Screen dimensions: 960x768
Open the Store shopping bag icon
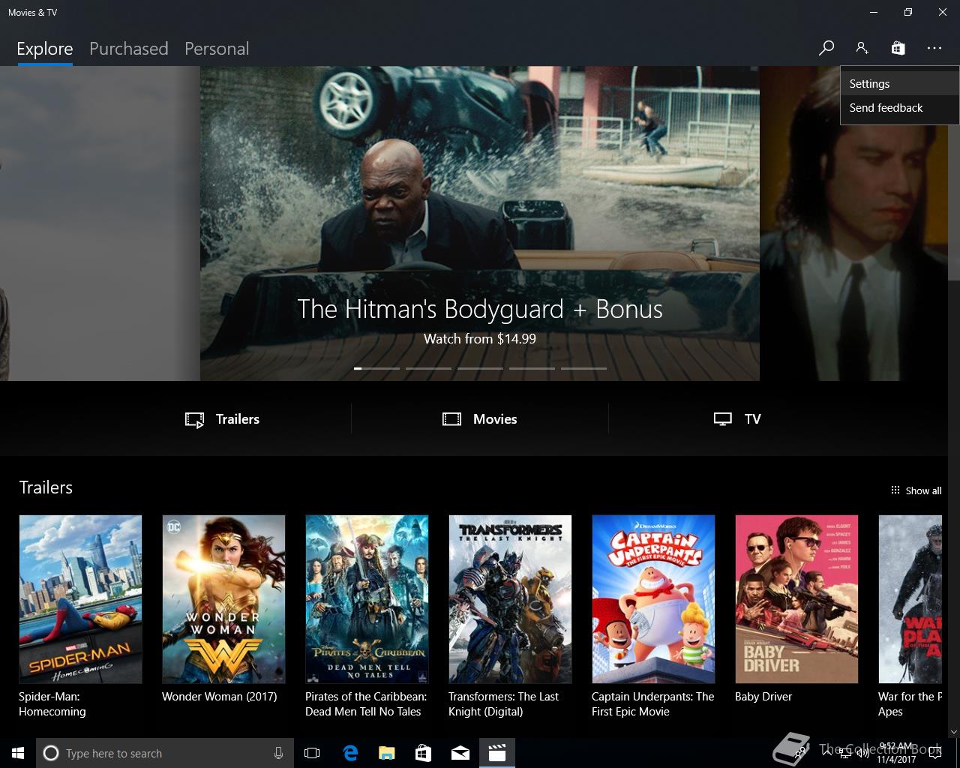898,48
